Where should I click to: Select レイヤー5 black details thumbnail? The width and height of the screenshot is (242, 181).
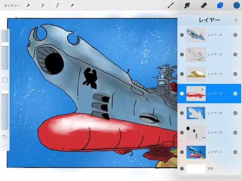(196, 132)
